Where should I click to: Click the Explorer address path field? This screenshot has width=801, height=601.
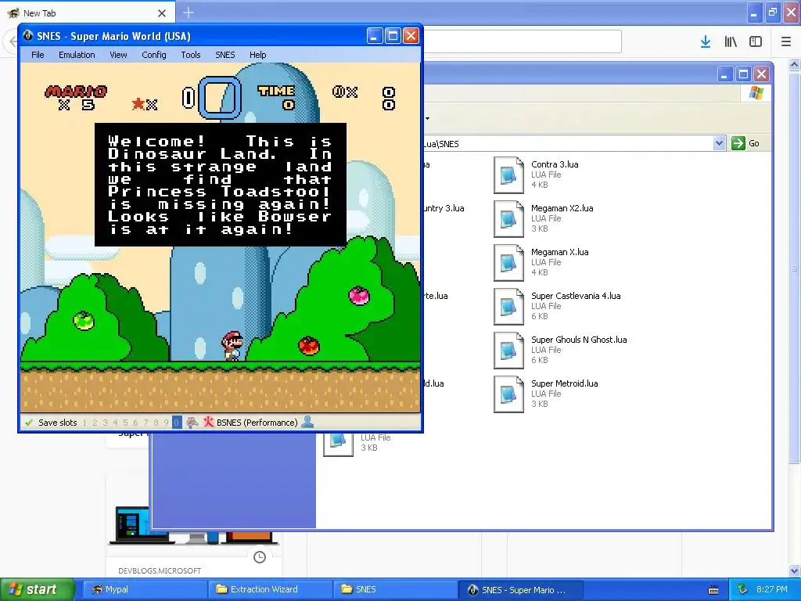point(568,144)
